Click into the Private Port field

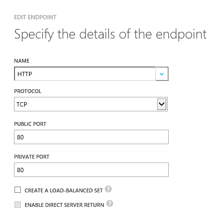91,170
